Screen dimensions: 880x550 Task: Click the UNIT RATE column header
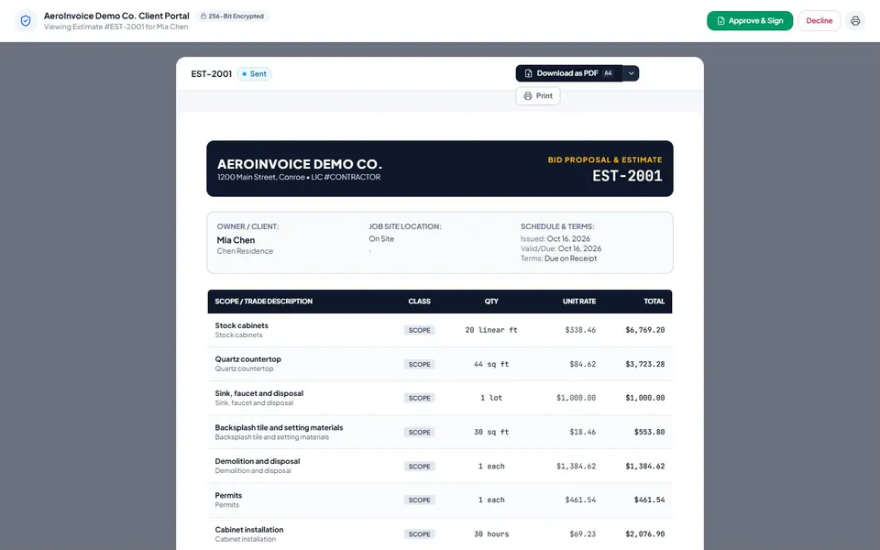579,302
